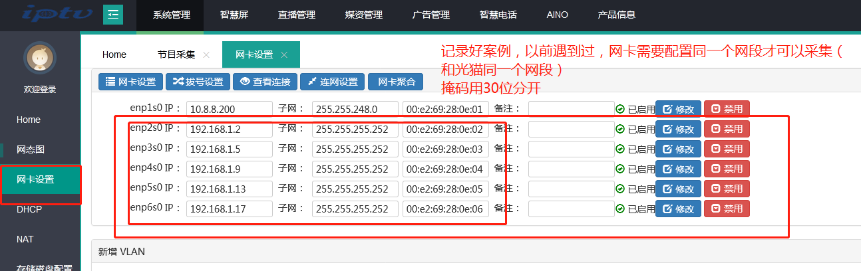Switch to the Home tab
This screenshot has width=861, height=271.
click(114, 54)
